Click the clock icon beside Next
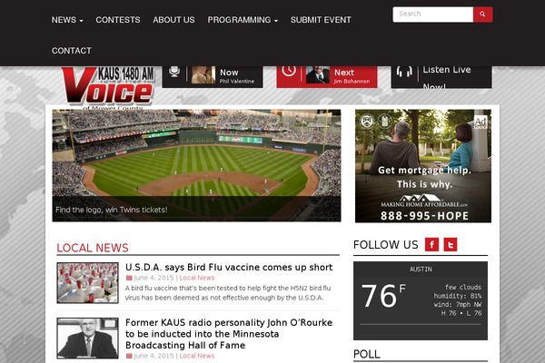Viewport: 545px width, 363px height. point(289,71)
